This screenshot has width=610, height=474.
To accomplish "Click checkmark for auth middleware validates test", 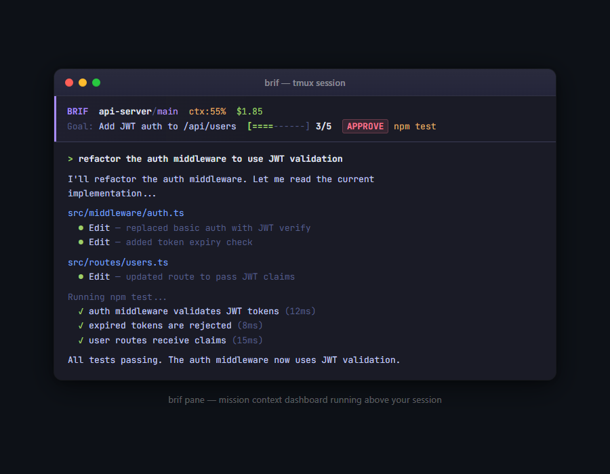I will [x=81, y=311].
